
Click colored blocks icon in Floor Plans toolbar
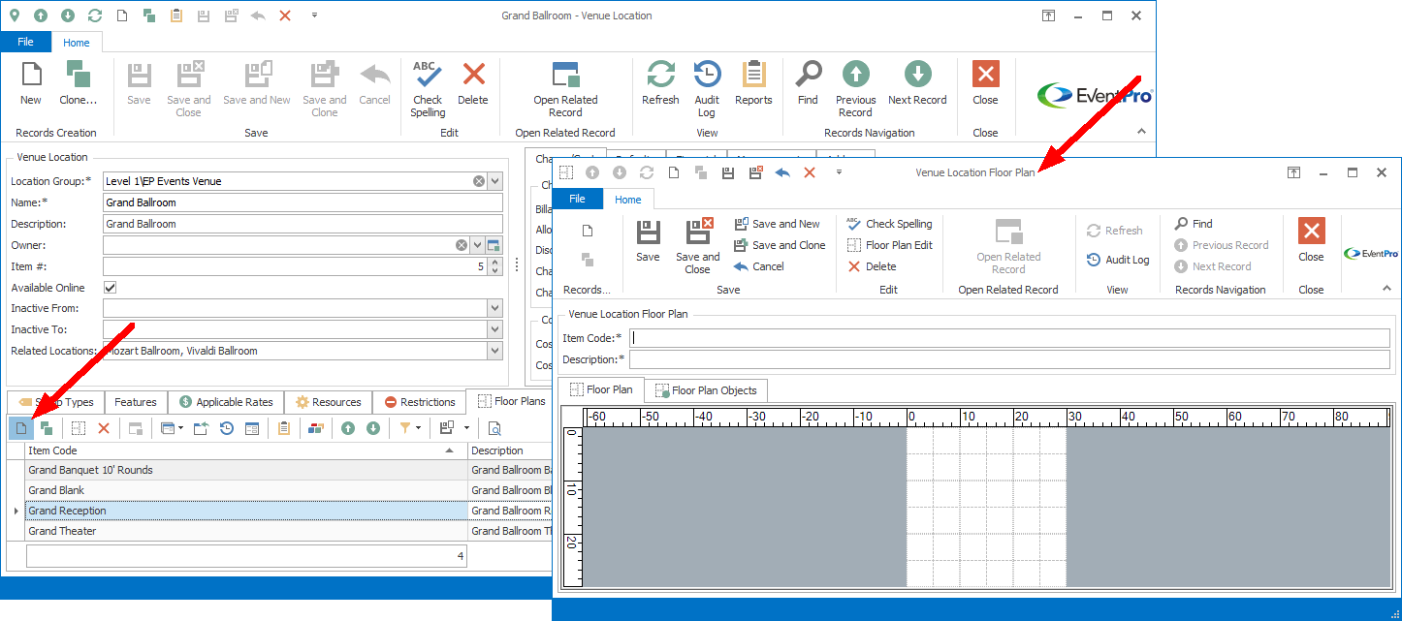click(x=316, y=428)
